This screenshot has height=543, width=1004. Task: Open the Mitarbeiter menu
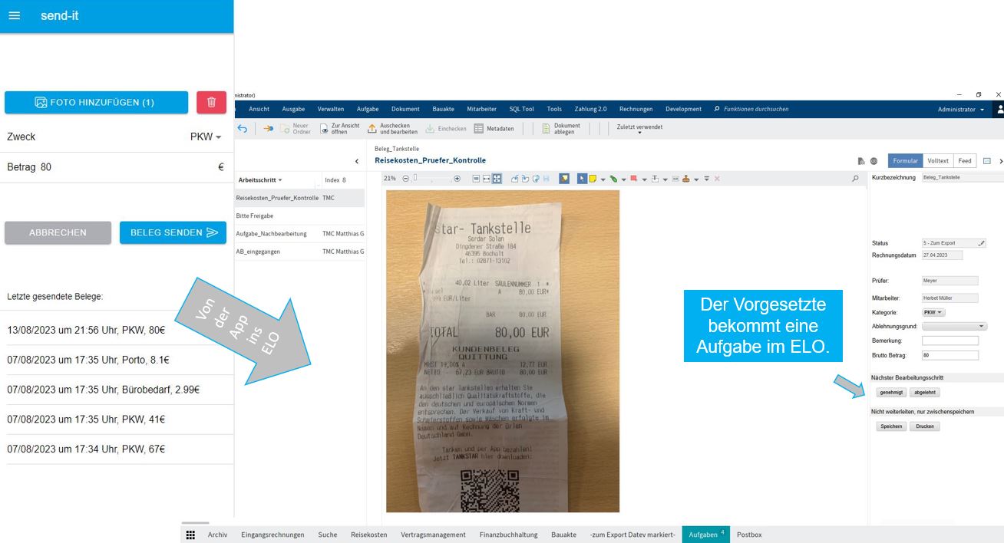[481, 109]
